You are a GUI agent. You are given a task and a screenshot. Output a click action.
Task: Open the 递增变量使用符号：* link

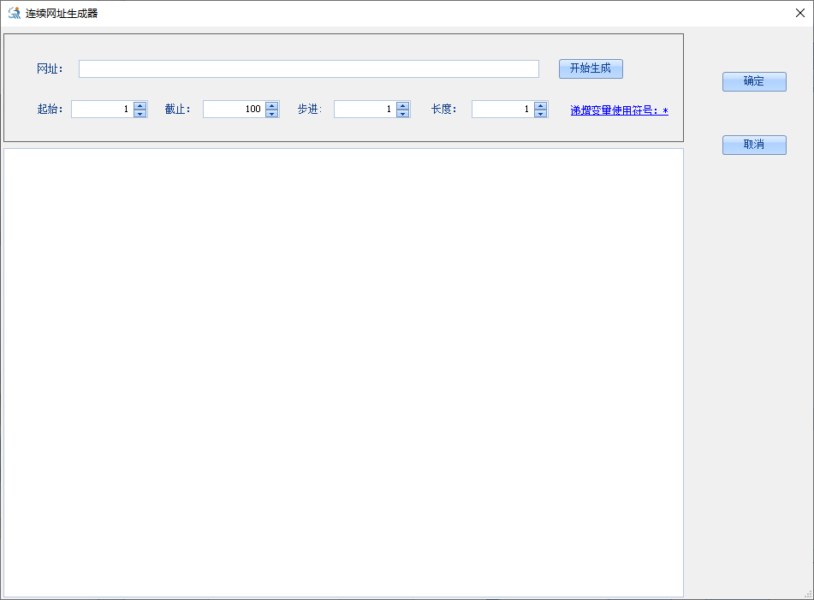click(619, 110)
